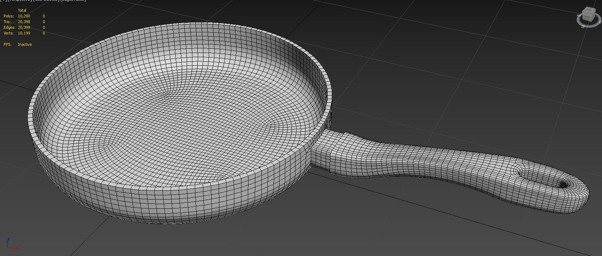This screenshot has width=602, height=256.
Task: Click the hanging hole in the handle
Action: click(x=542, y=178)
